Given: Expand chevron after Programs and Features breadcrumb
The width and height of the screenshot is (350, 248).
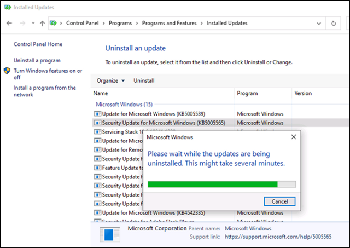Looking at the screenshot, I should (x=202, y=23).
